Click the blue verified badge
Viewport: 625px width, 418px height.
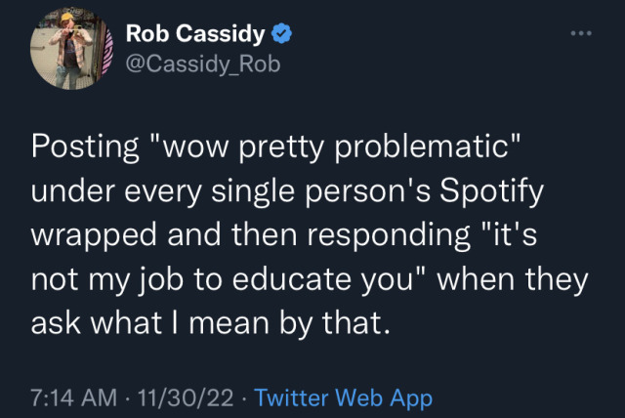coord(281,35)
